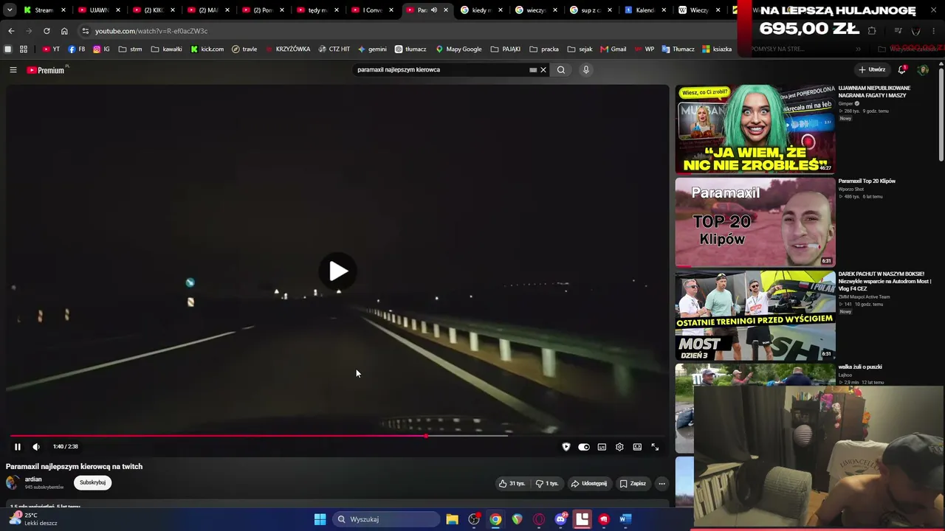Subscribe to ardian with Subskrybuj
Viewport: 945px width, 531px height.
92,482
